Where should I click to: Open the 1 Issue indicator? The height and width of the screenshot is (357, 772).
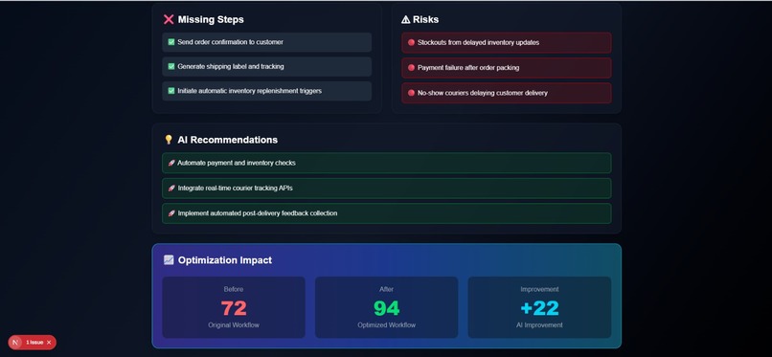point(34,343)
